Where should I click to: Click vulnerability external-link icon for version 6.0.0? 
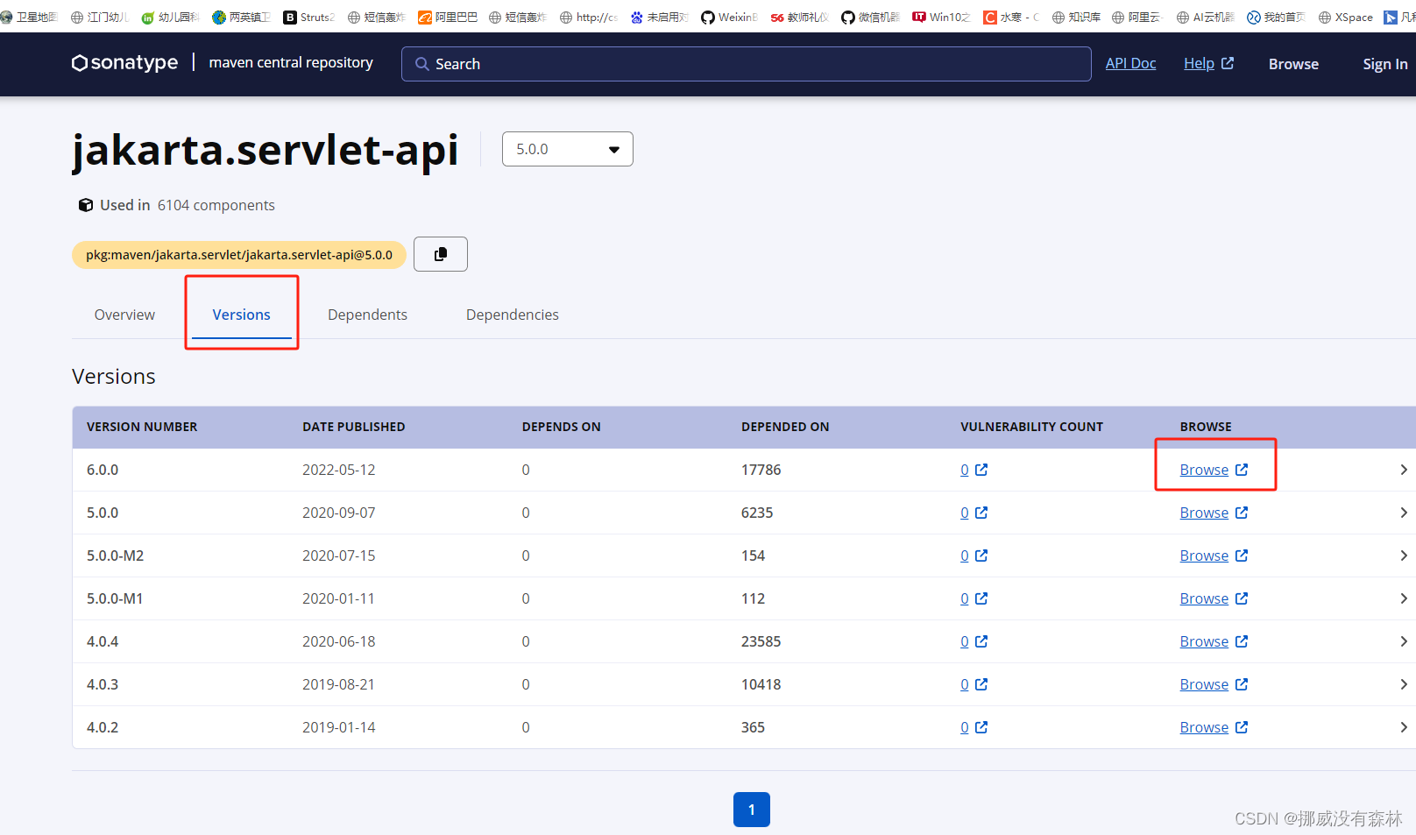(981, 470)
